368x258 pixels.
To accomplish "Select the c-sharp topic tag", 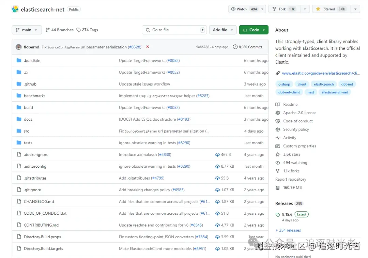I will pos(284,84).
